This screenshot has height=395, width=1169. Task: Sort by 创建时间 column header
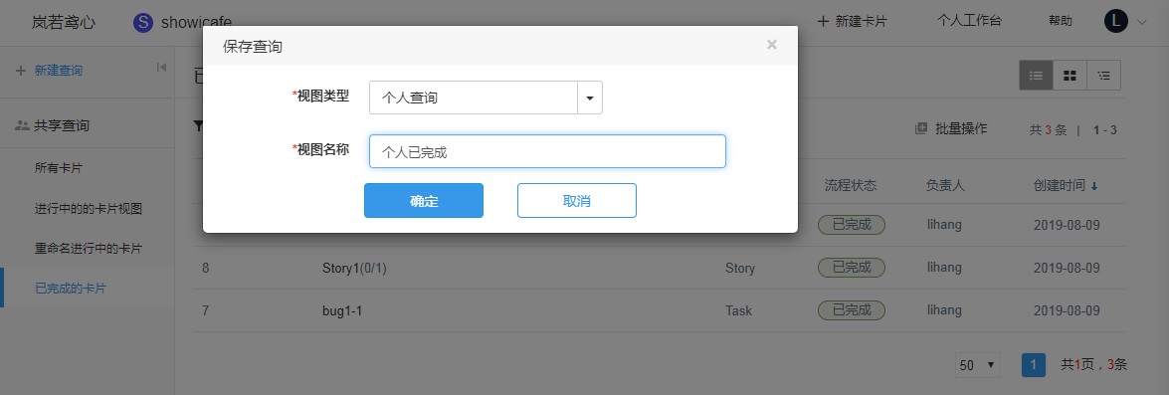point(1060,186)
